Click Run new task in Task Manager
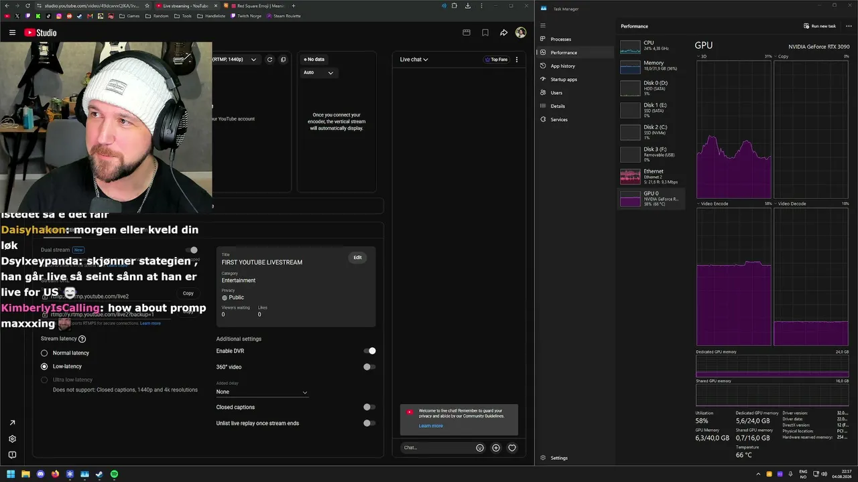This screenshot has width=858, height=482. [x=820, y=26]
